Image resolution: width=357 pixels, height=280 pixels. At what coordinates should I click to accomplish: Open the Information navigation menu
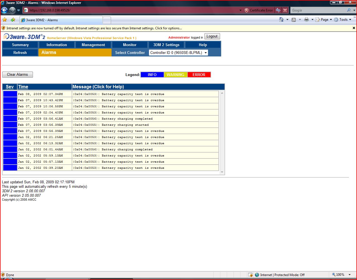[57, 45]
